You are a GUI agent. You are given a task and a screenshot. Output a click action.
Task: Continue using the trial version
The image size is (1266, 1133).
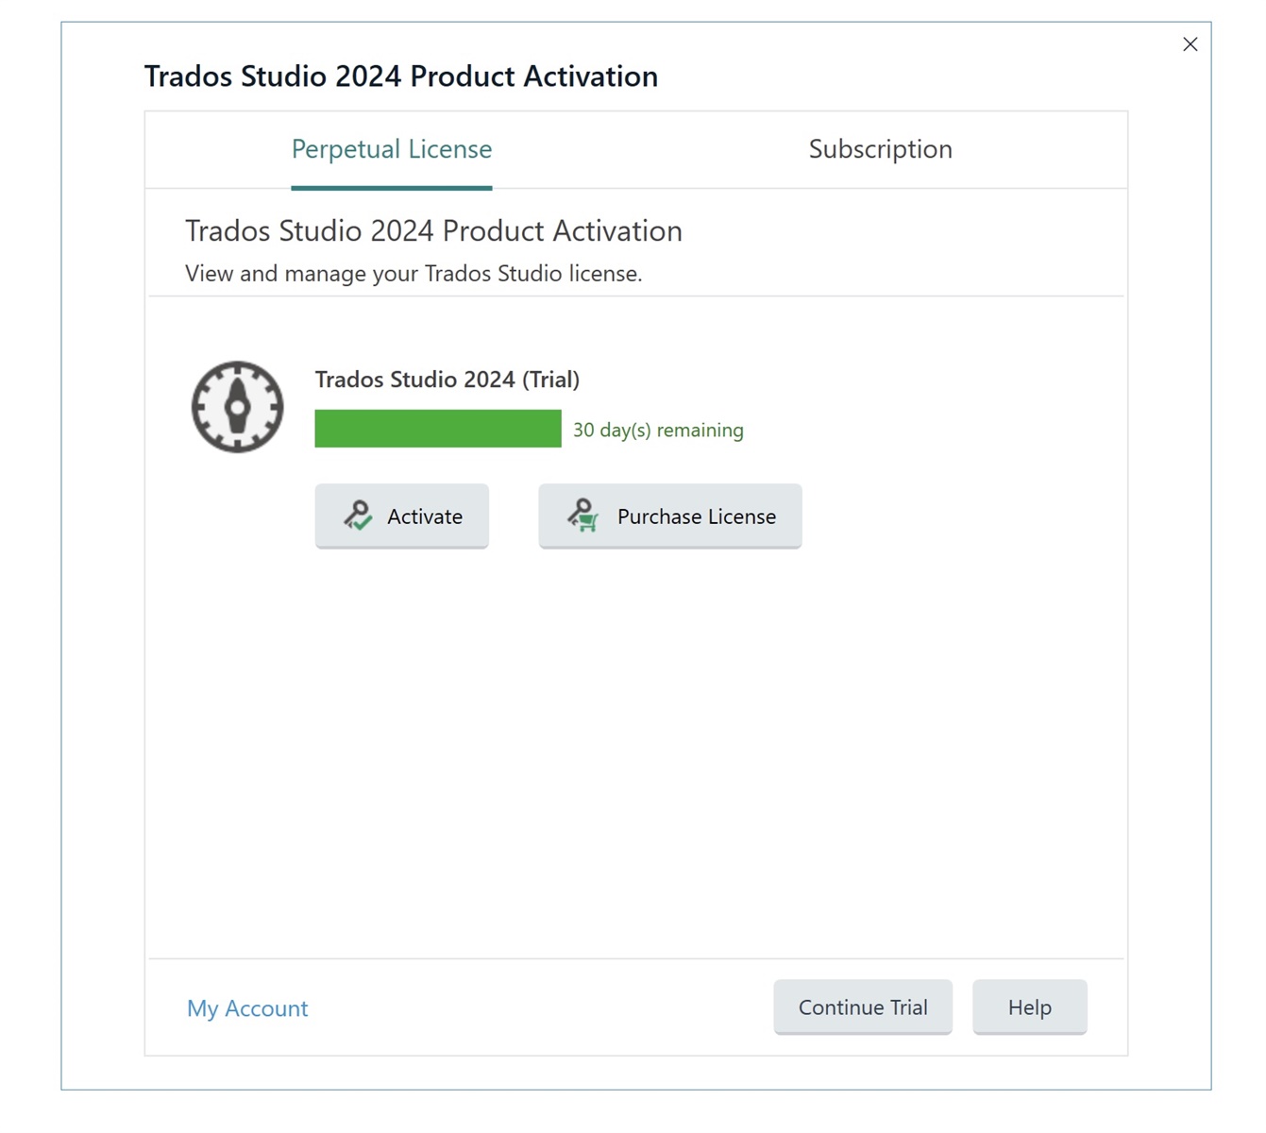click(862, 1006)
